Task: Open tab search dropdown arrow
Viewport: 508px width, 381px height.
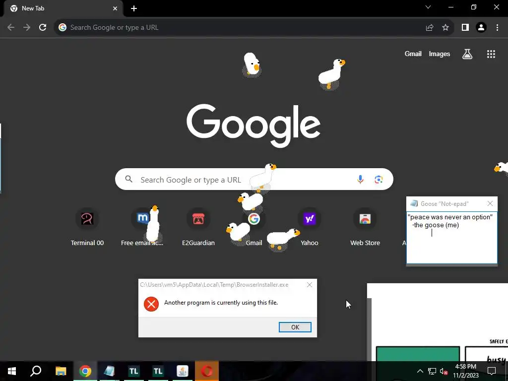Action: click(x=428, y=7)
